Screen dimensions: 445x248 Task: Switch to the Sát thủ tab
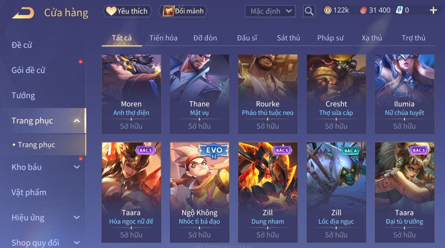coord(288,38)
